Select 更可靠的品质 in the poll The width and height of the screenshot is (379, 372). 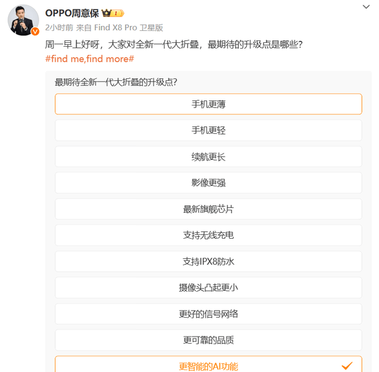(x=208, y=340)
